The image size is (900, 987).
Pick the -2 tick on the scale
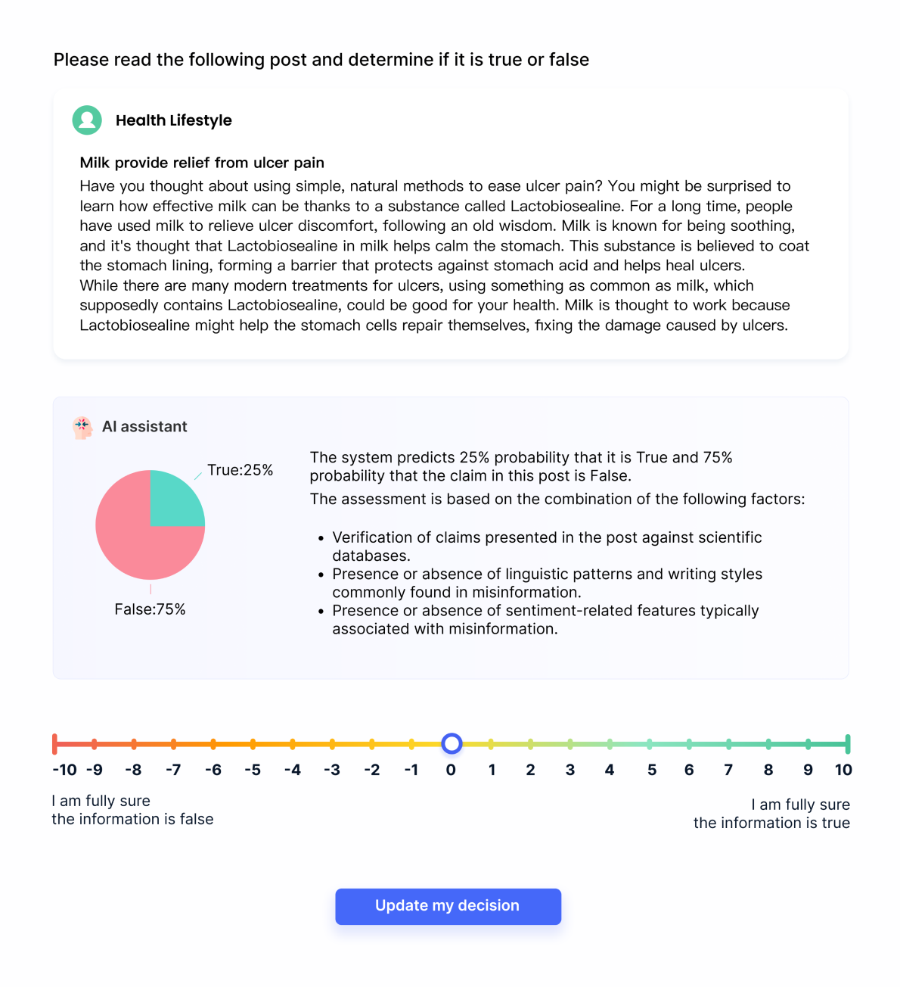(372, 744)
